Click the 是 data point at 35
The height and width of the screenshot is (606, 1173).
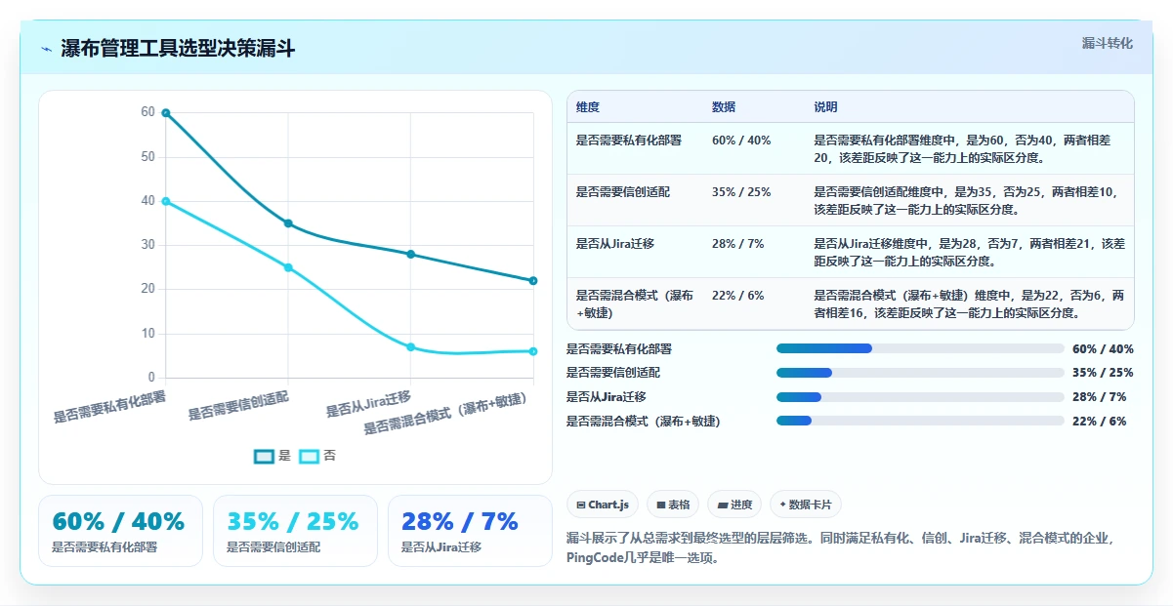click(x=288, y=223)
